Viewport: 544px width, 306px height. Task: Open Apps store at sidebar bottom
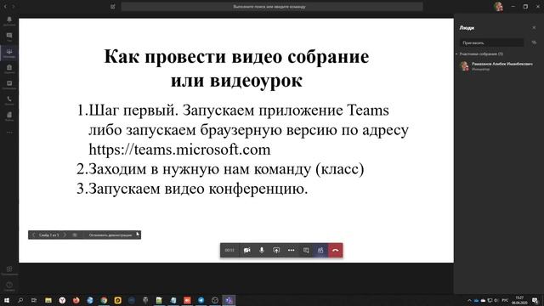9,270
